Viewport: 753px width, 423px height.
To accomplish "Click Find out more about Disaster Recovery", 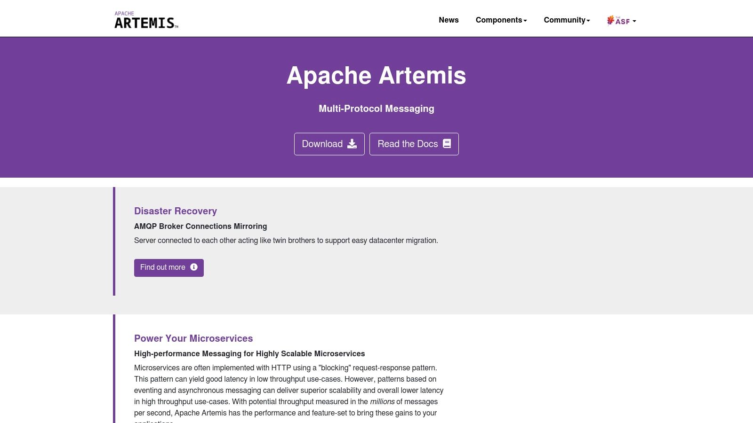I will [168, 267].
